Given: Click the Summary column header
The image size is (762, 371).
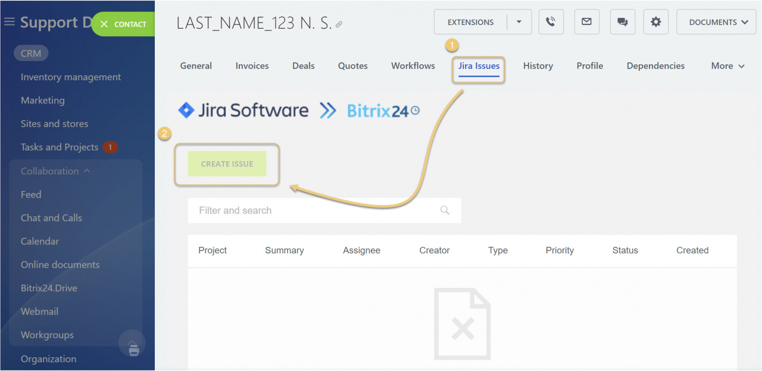Looking at the screenshot, I should [x=285, y=250].
